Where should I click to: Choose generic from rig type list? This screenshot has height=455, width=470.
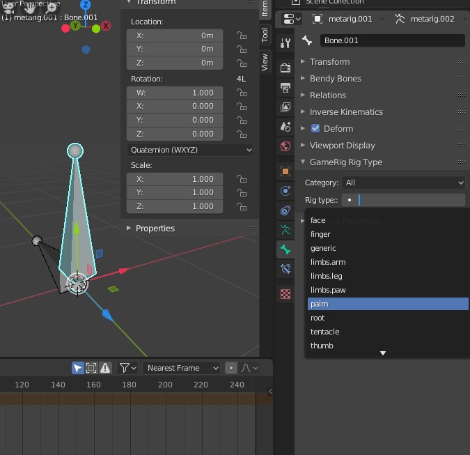pyautogui.click(x=388, y=248)
